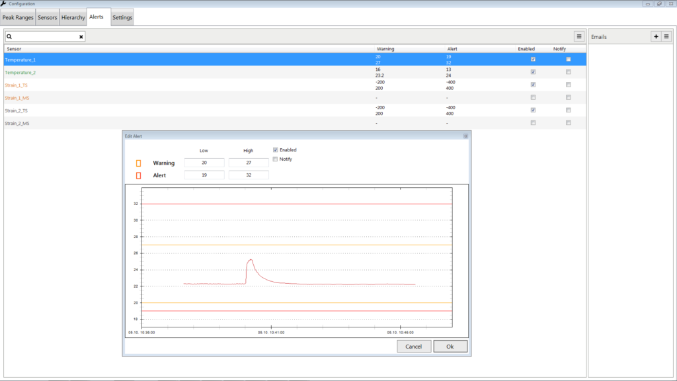The height and width of the screenshot is (381, 677).
Task: Click the Sensor column header
Action: tap(14, 49)
